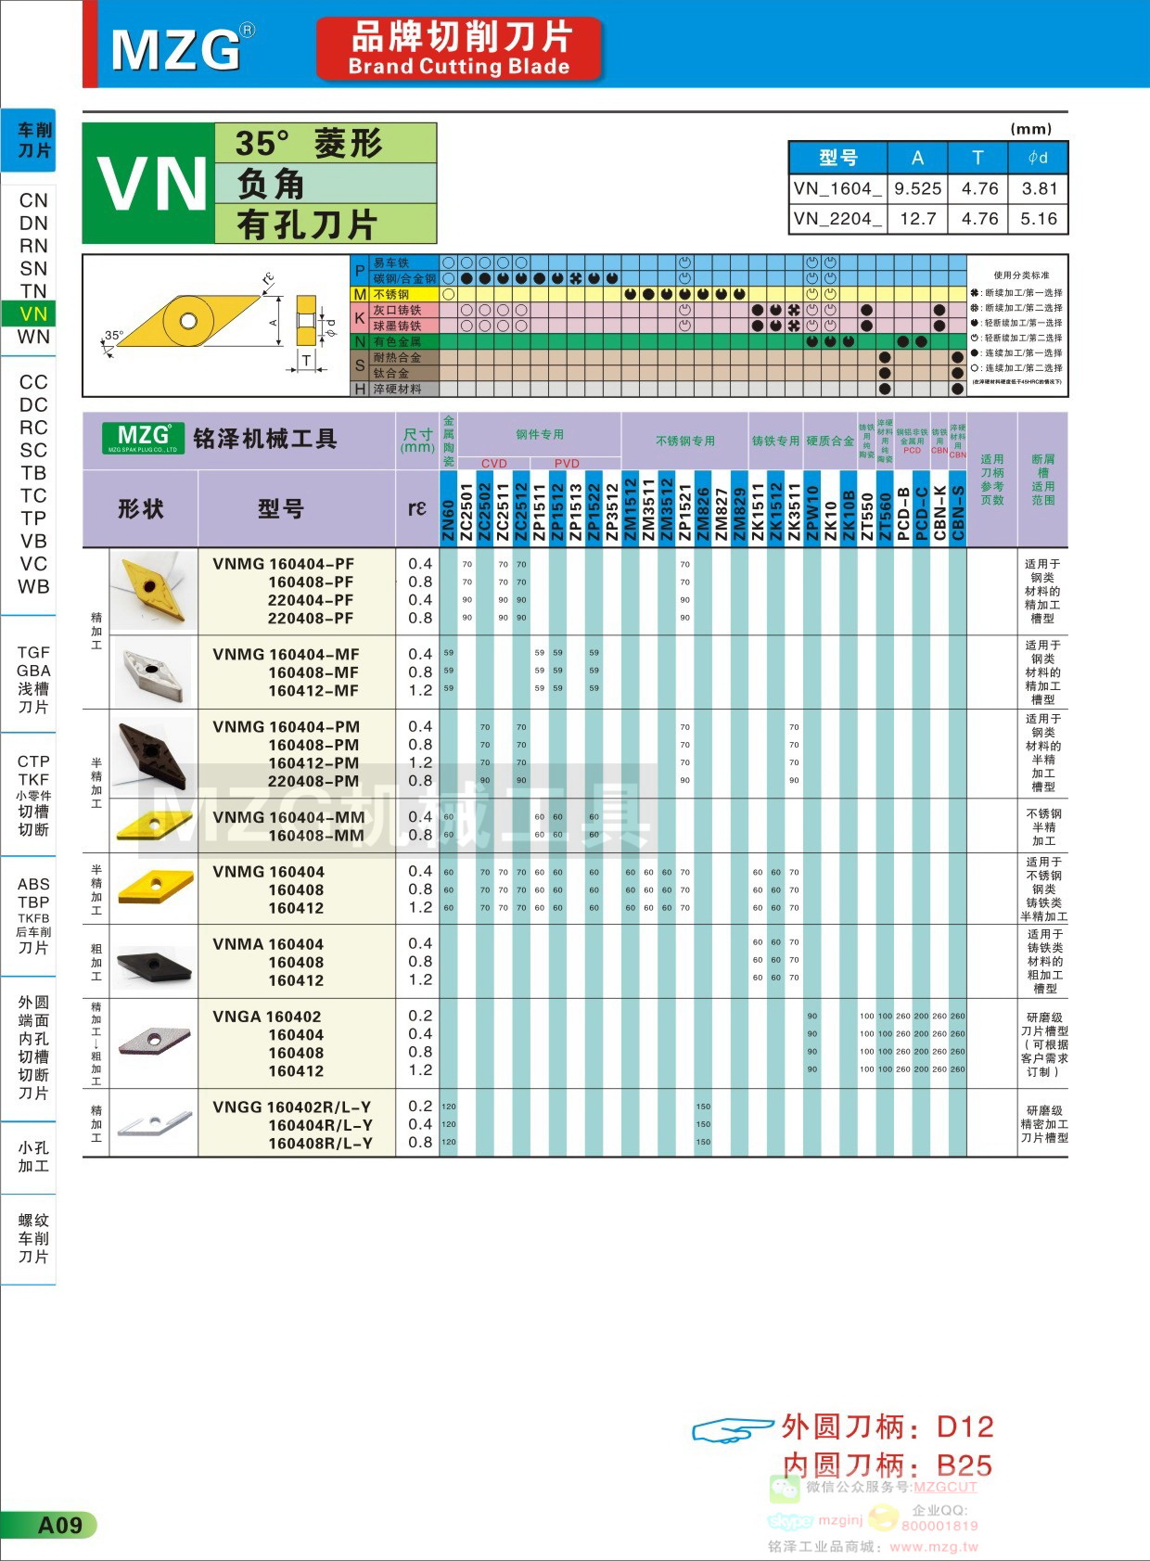Click the MZGCUT WeChat account link
Image resolution: width=1150 pixels, height=1561 pixels.
point(944,1487)
